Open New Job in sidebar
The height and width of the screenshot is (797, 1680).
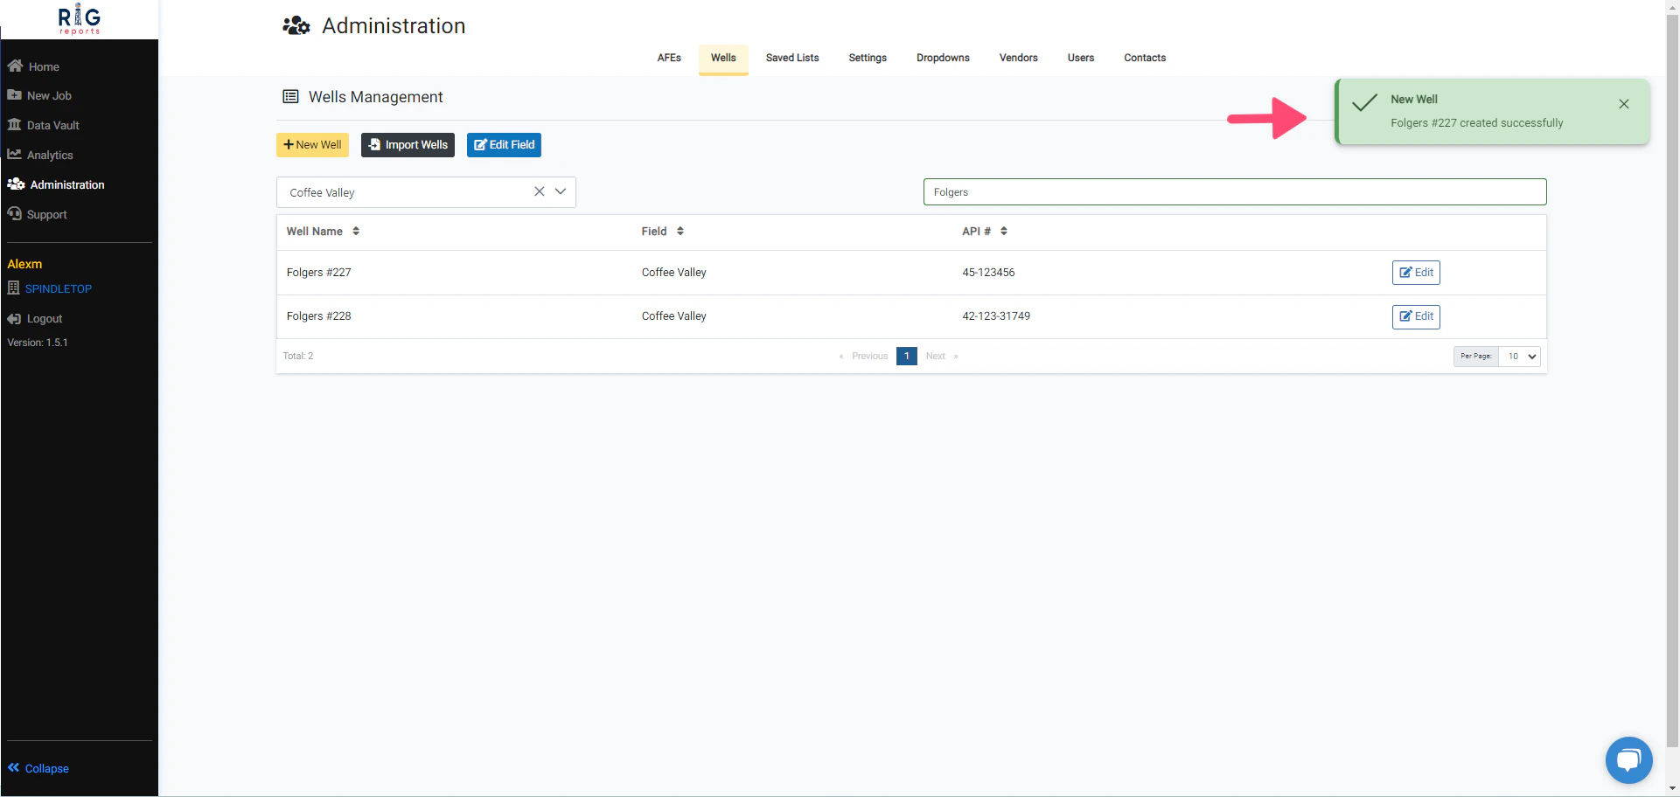tap(49, 96)
